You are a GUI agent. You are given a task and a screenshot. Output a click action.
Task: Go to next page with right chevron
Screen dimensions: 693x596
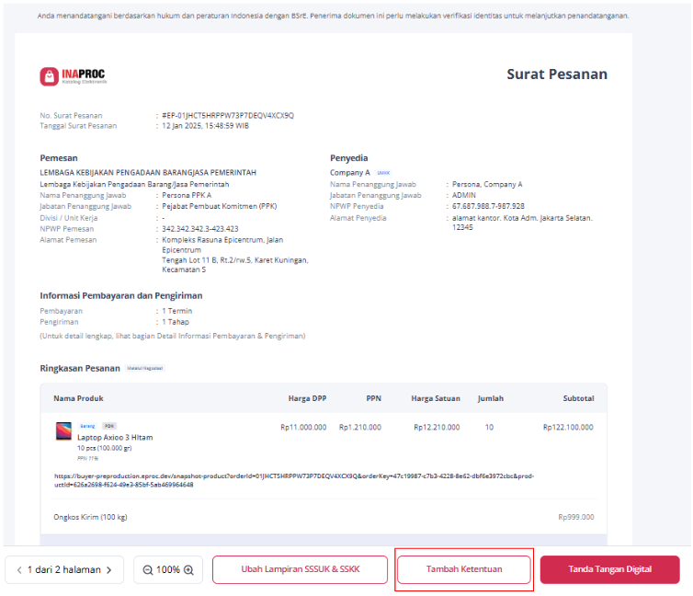click(x=108, y=570)
